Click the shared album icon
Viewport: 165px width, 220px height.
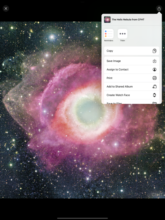pyautogui.click(x=154, y=87)
